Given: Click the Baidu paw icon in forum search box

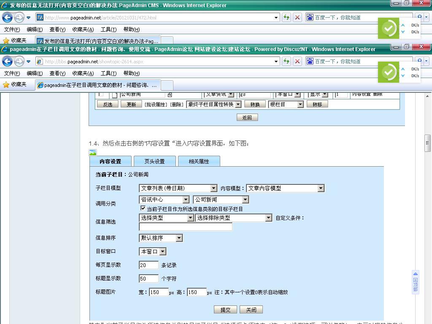Looking at the screenshot, I should [310, 61].
